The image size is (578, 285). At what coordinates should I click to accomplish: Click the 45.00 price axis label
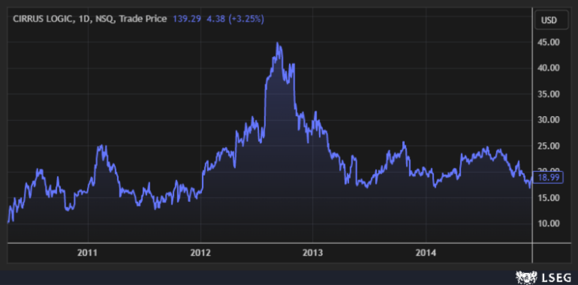tap(549, 42)
